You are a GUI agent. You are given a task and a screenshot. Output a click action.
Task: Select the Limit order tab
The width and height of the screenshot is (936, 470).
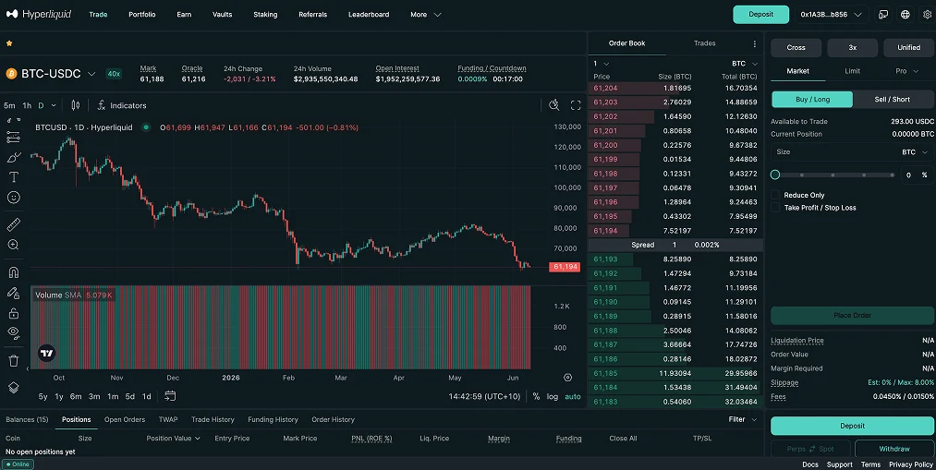pos(853,71)
